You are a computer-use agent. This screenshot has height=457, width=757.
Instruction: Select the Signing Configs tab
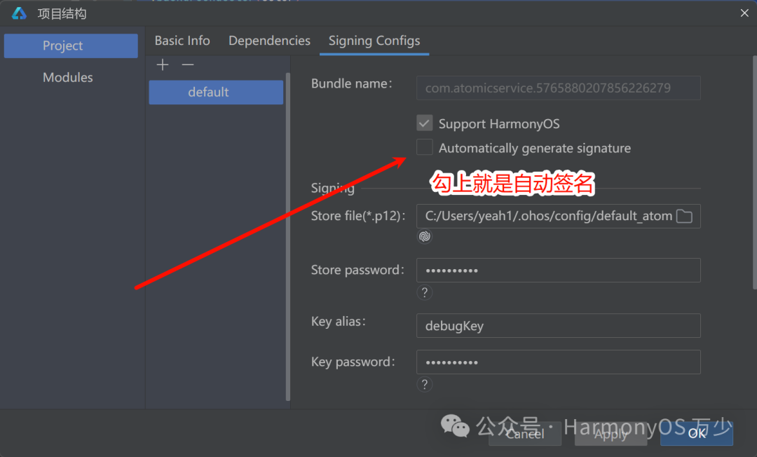point(374,41)
